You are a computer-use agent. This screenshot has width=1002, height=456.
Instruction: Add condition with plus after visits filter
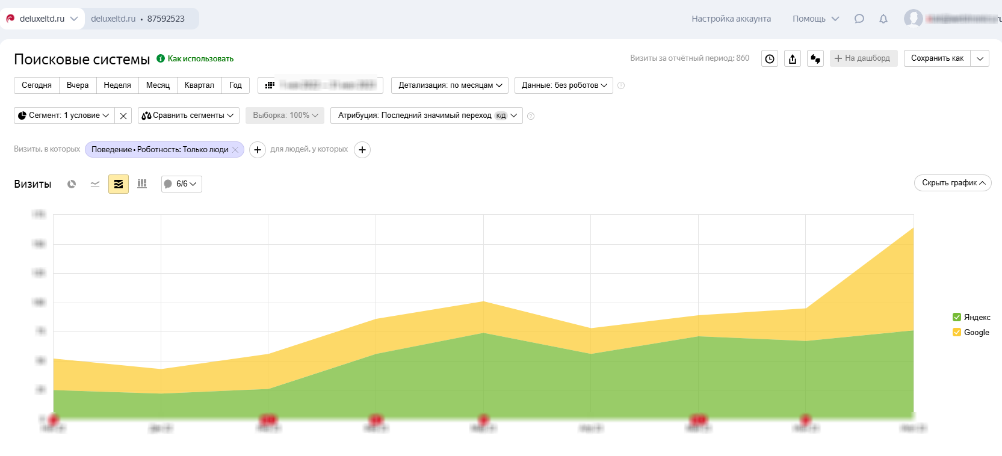point(258,150)
